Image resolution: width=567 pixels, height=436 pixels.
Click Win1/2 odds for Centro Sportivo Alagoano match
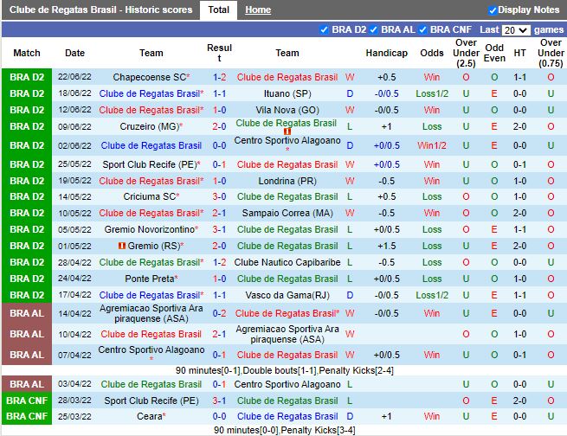coord(432,145)
